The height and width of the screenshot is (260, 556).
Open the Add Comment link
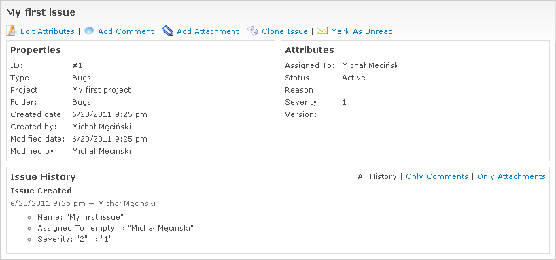[x=126, y=31]
